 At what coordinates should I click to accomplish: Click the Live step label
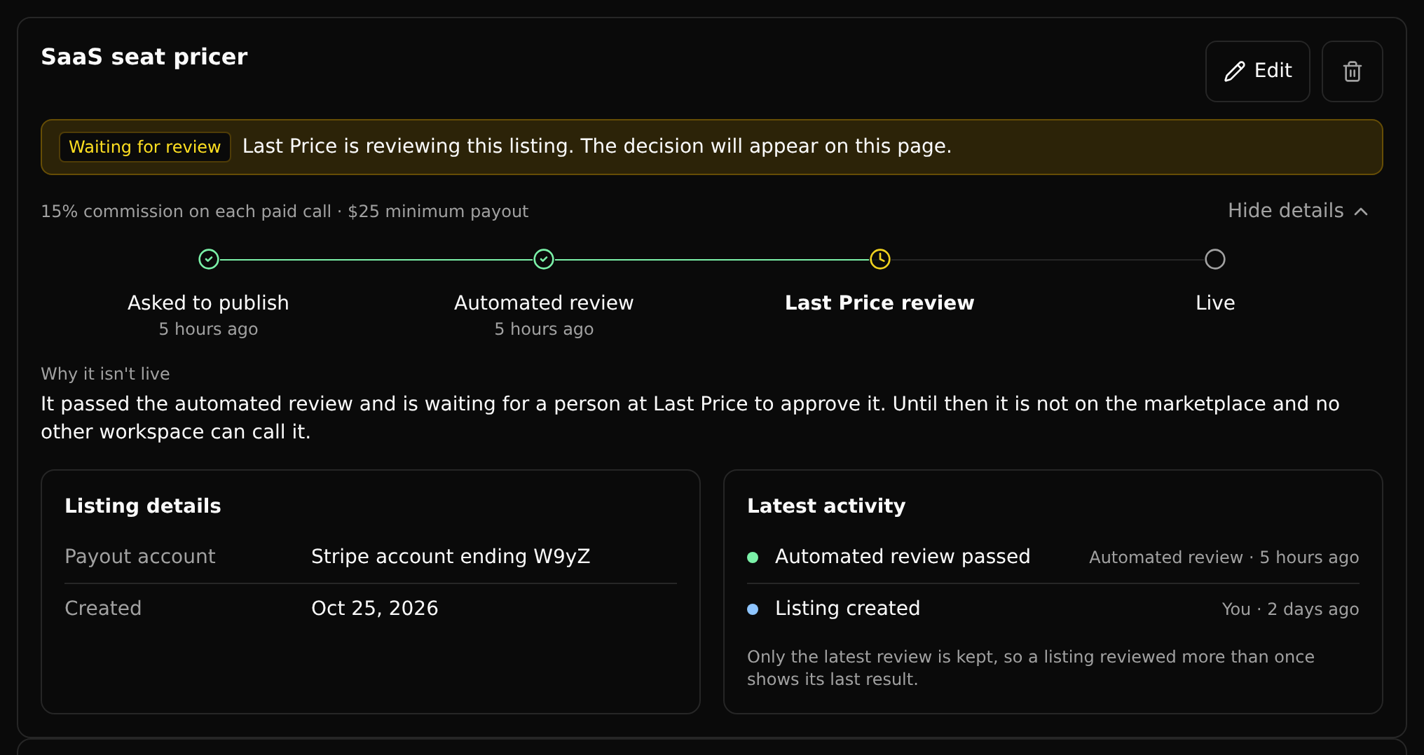pos(1215,303)
